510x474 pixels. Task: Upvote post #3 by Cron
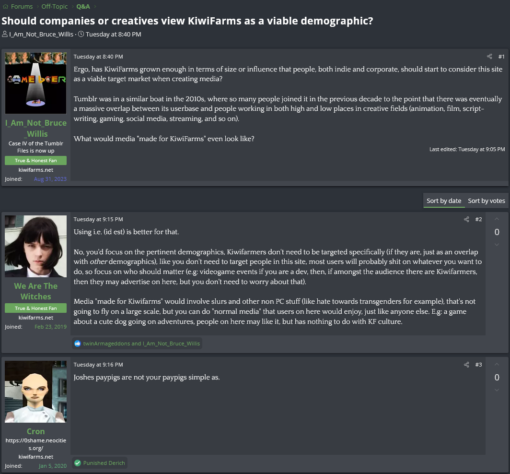(x=497, y=365)
